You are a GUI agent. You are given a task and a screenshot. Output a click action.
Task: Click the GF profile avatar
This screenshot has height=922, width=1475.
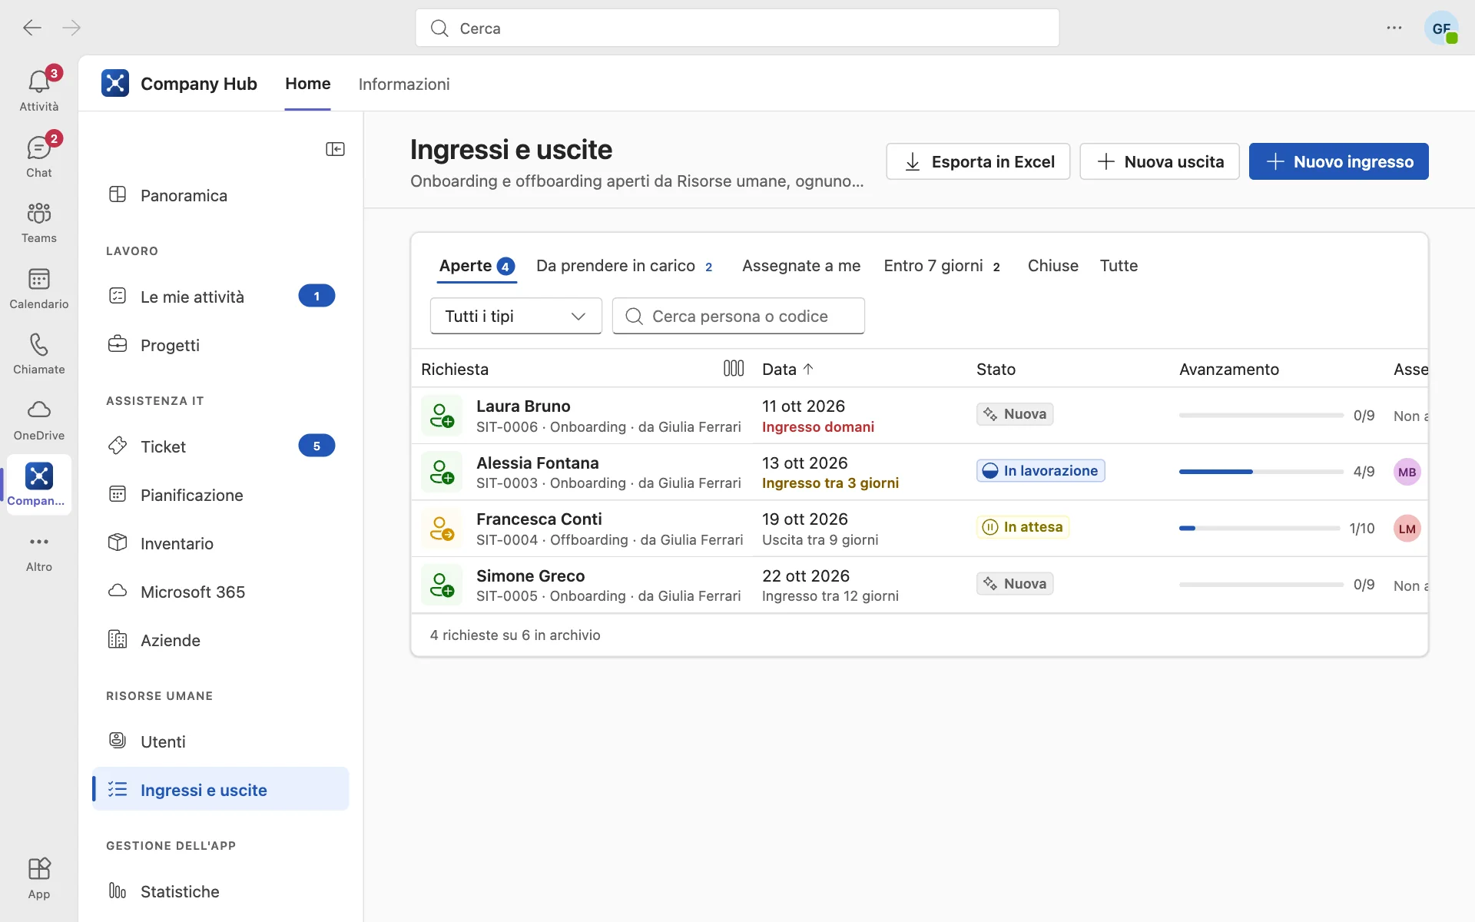(1441, 28)
